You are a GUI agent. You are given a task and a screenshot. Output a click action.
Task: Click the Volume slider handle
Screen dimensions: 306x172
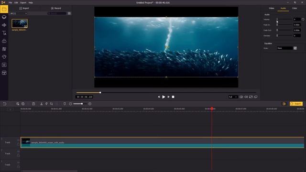tap(277, 19)
